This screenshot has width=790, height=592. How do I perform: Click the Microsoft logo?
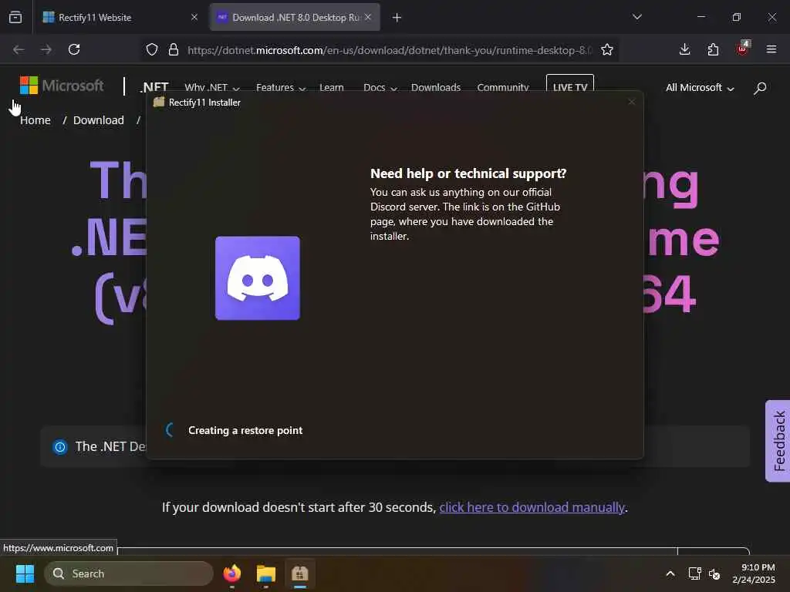click(62, 86)
